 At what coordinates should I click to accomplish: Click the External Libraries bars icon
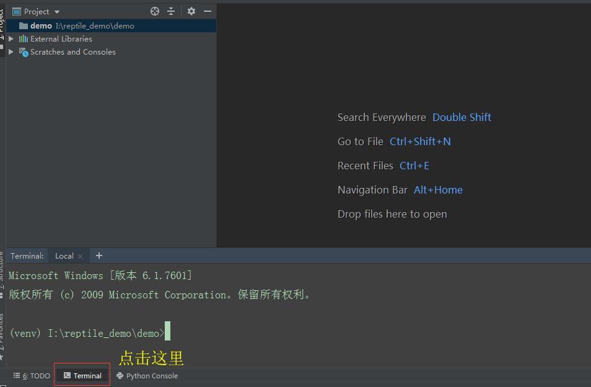[x=24, y=38]
